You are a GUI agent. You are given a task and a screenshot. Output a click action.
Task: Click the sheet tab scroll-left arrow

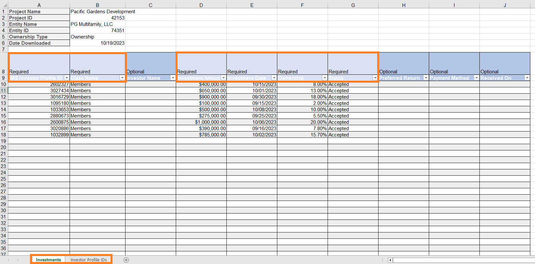(8, 260)
